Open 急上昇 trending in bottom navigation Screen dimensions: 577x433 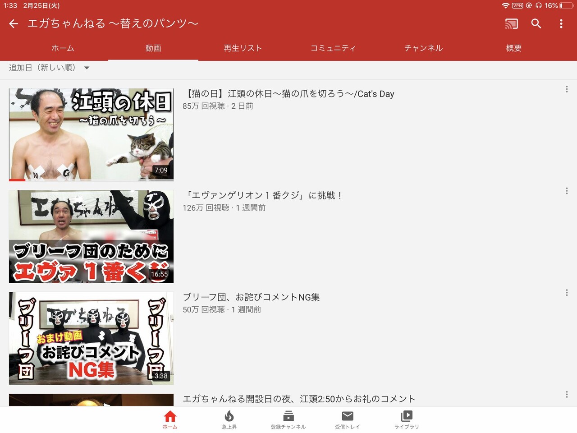pyautogui.click(x=229, y=420)
